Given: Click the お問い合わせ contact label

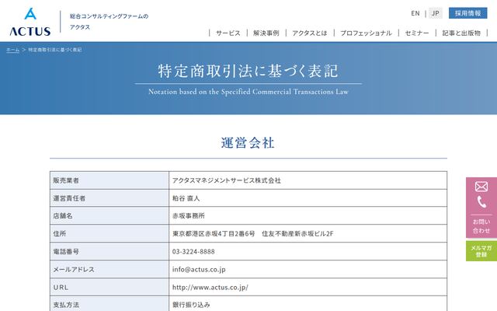Looking at the screenshot, I should [481, 226].
